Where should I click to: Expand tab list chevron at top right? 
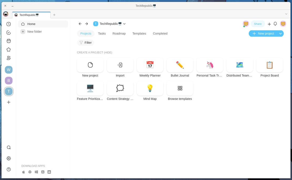click(x=286, y=14)
